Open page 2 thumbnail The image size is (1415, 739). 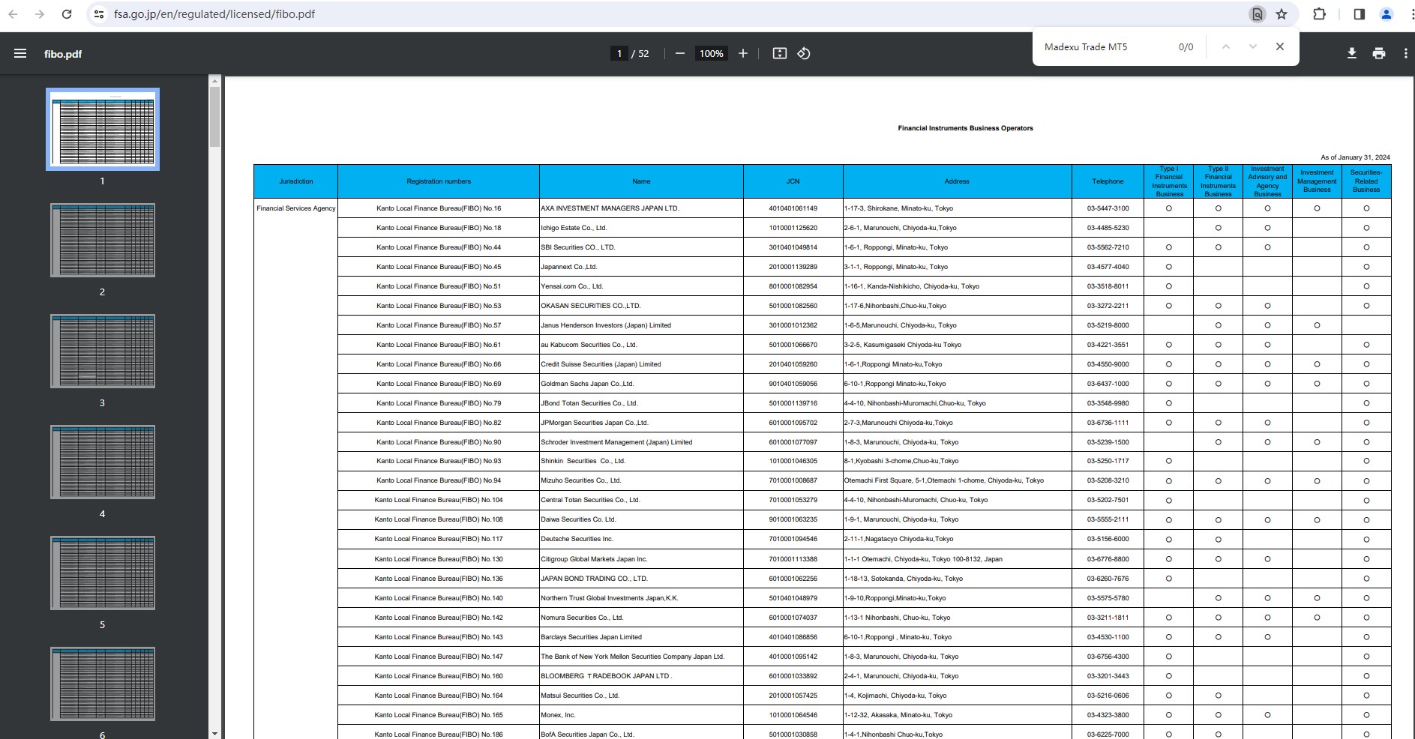pos(103,240)
